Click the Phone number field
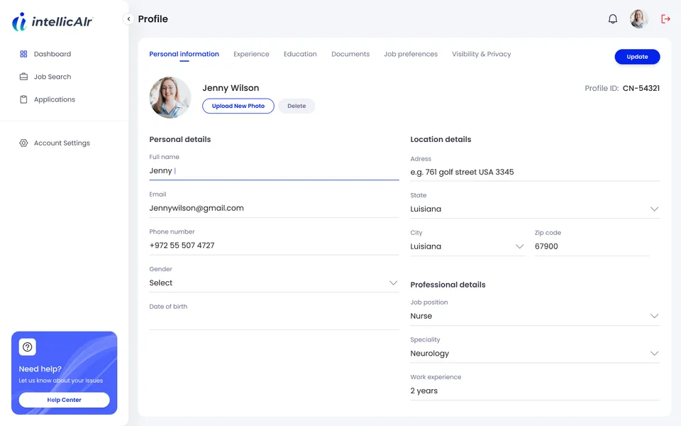This screenshot has width=681, height=426. [274, 246]
